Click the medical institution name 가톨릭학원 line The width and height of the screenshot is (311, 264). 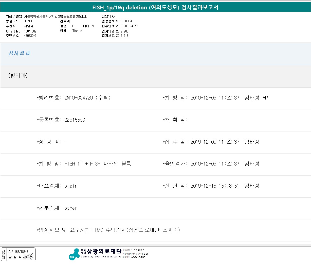[x=56, y=16]
